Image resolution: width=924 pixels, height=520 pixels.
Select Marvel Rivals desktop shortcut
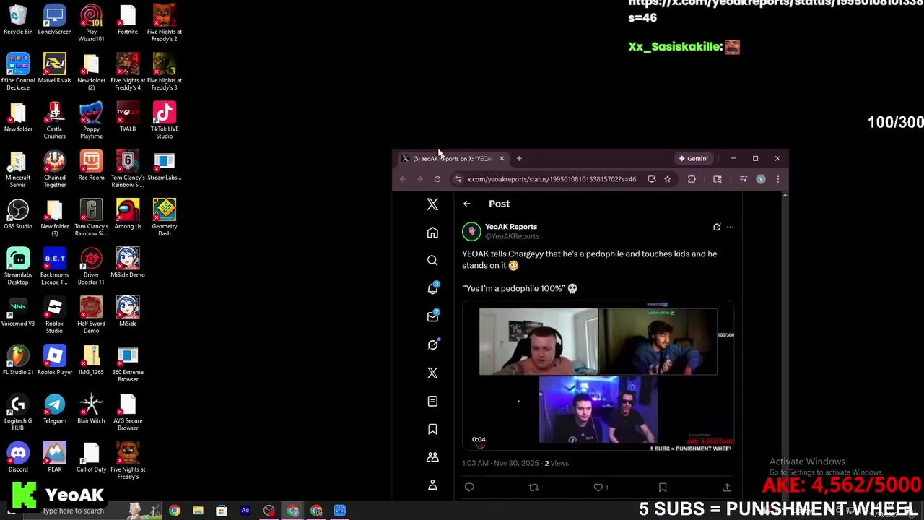(55, 69)
